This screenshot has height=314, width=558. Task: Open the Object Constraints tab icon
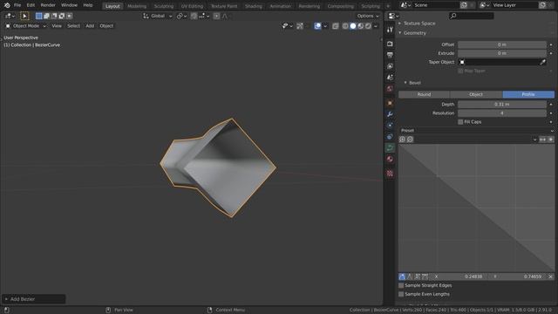[x=390, y=137]
